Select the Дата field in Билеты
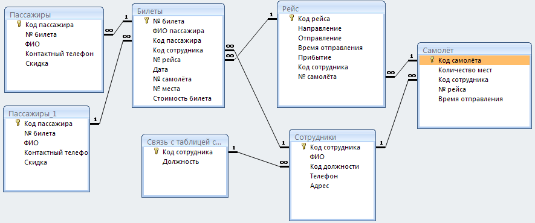The height and width of the screenshot is (223, 535). pyautogui.click(x=160, y=69)
